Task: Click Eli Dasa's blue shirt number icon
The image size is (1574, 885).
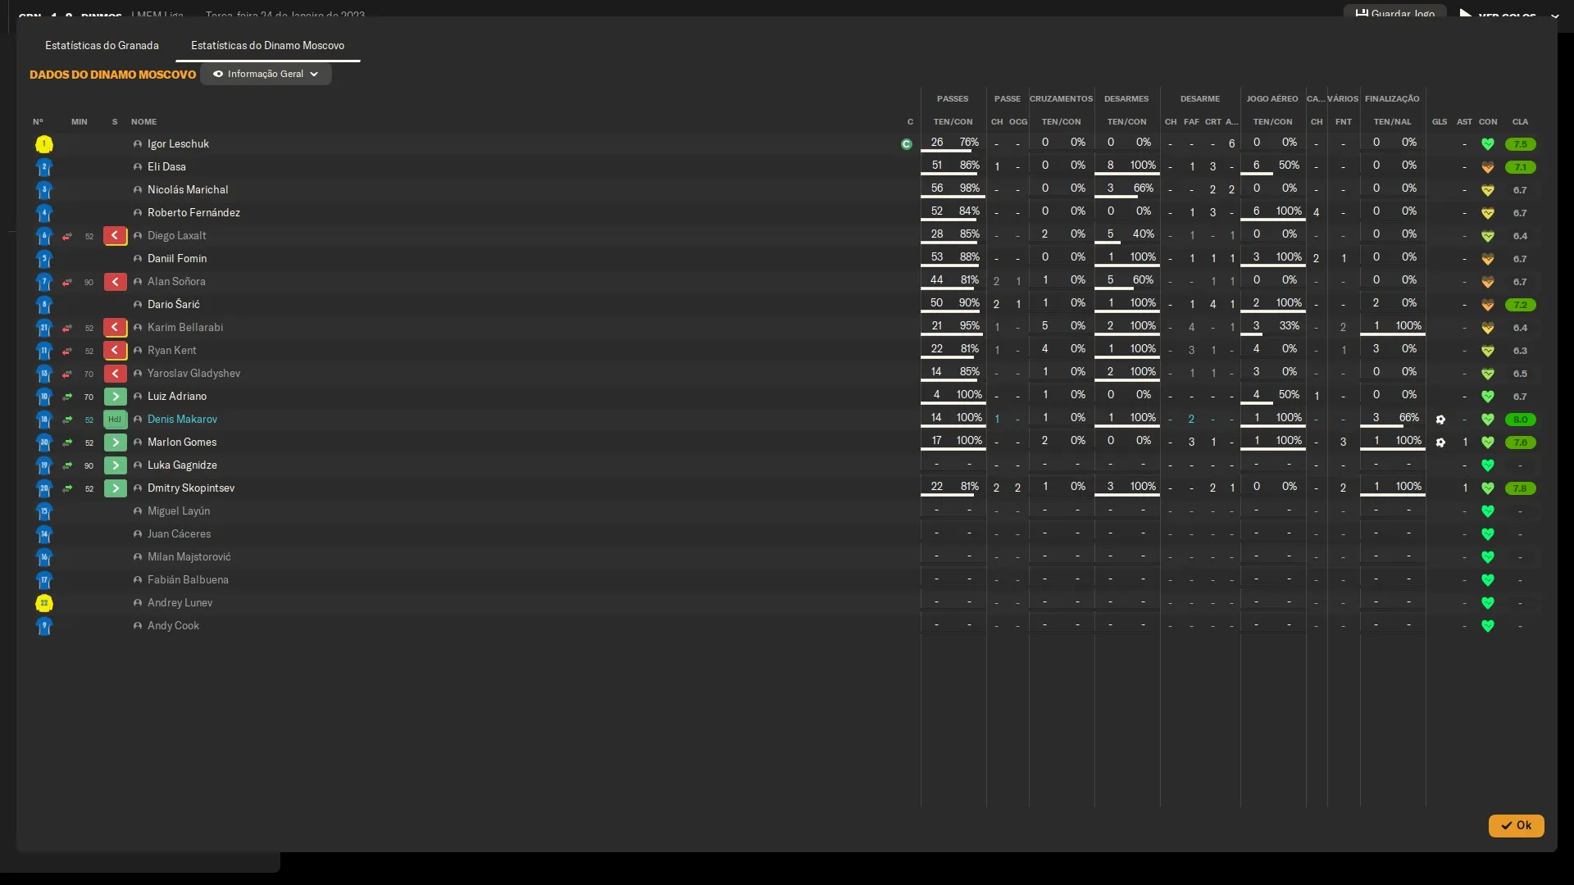Action: coord(44,167)
